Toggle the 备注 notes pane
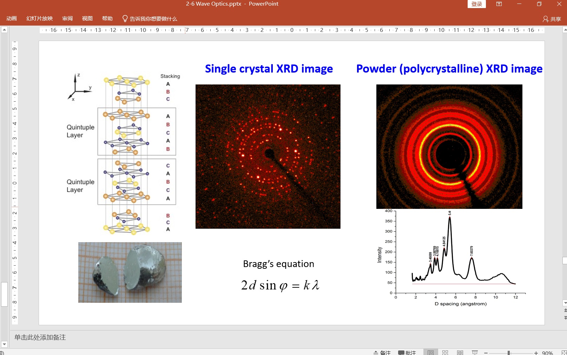 pyautogui.click(x=382, y=353)
